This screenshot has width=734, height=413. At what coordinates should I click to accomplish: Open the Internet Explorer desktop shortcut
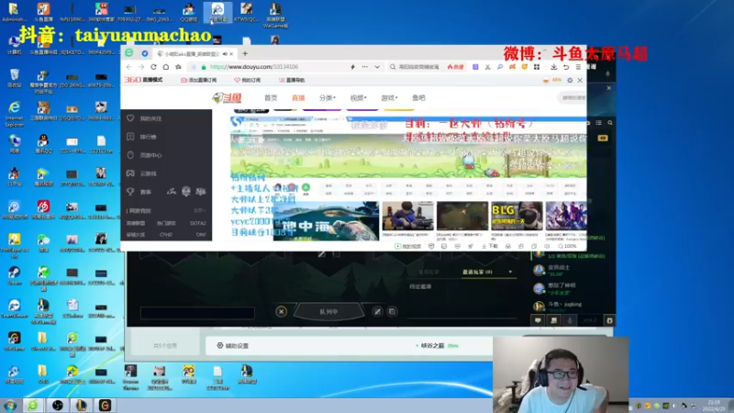[14, 114]
